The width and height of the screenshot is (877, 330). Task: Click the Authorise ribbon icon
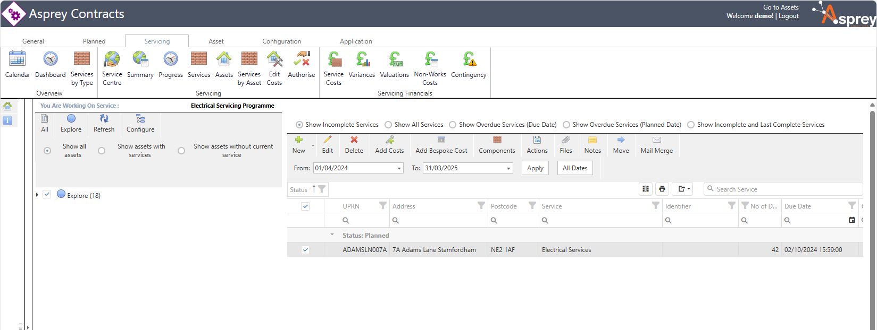[x=301, y=65]
